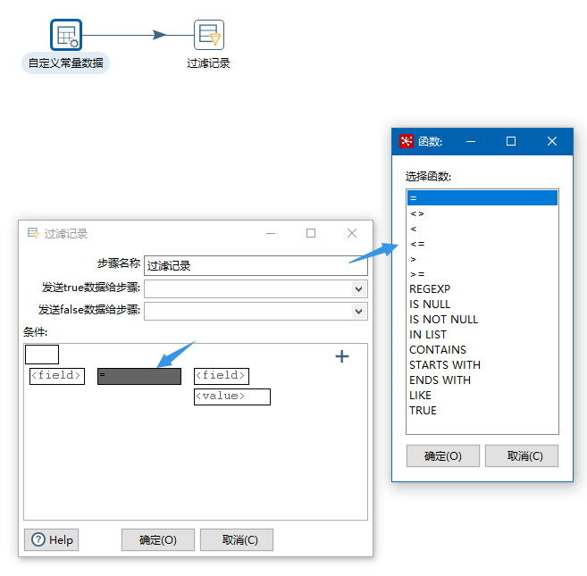Click the red Kettle icon in 函数 window

pos(407,141)
